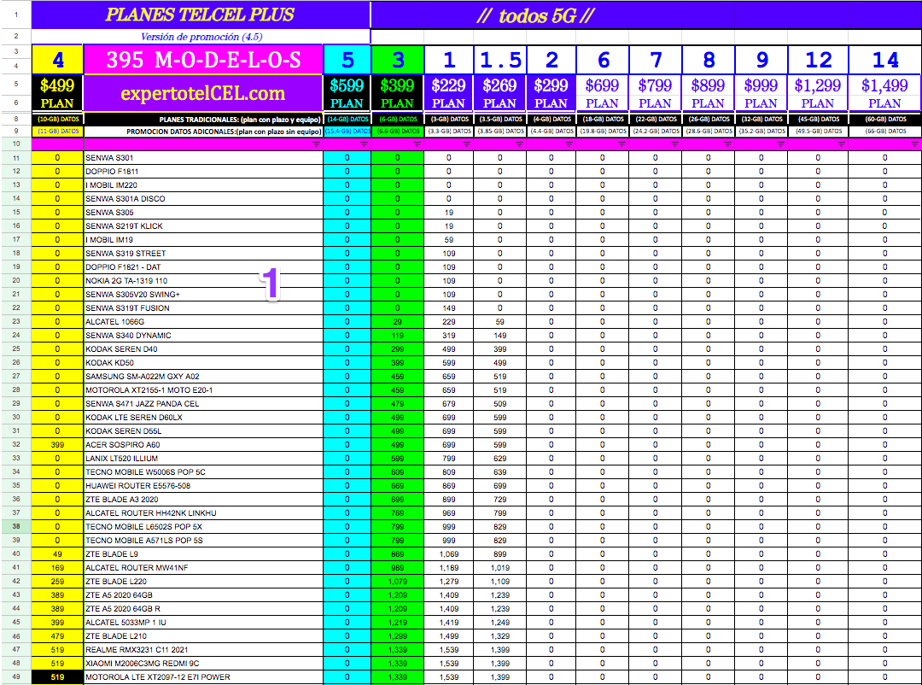Select the 'ACER SOSPIRO A60' model cell
The height and width of the screenshot is (685, 922).
203,445
